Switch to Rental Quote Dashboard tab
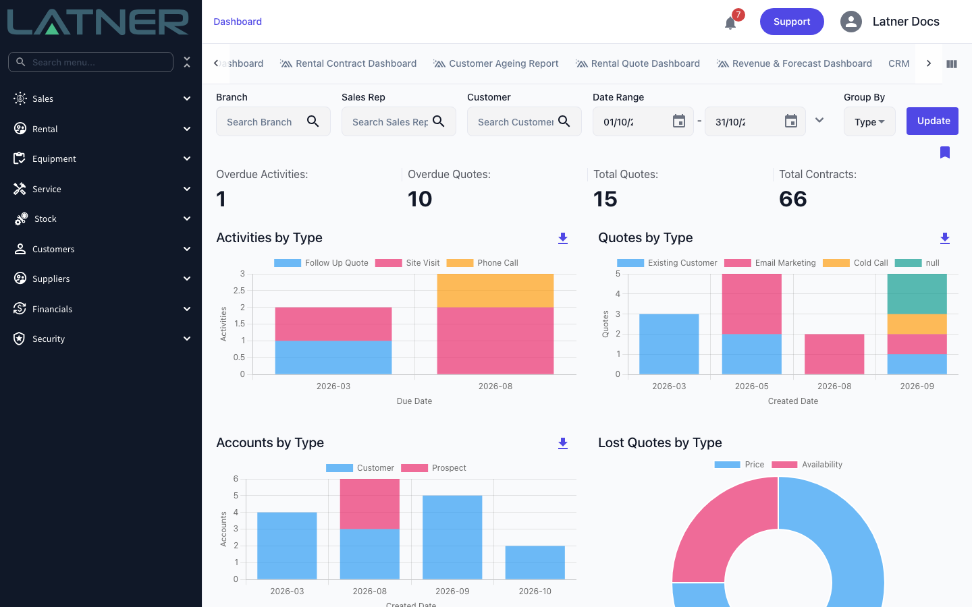 (x=638, y=63)
